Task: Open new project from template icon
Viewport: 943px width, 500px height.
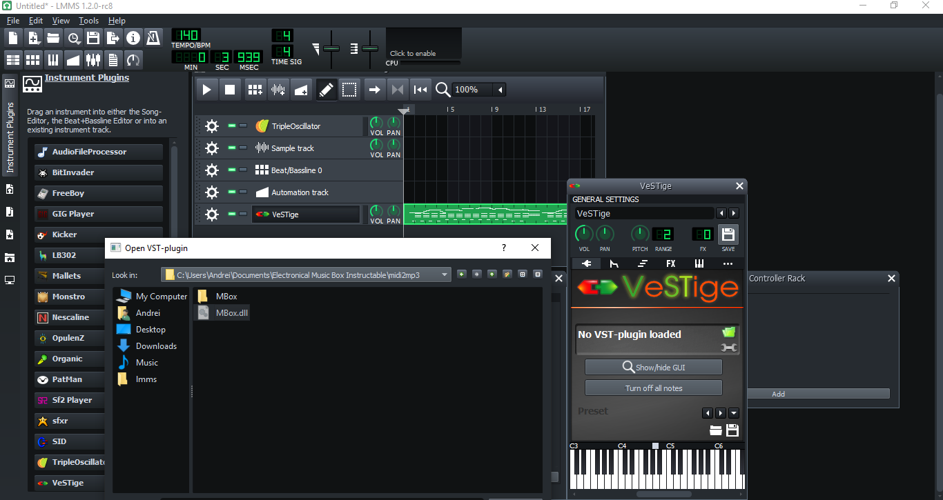Action: point(33,37)
